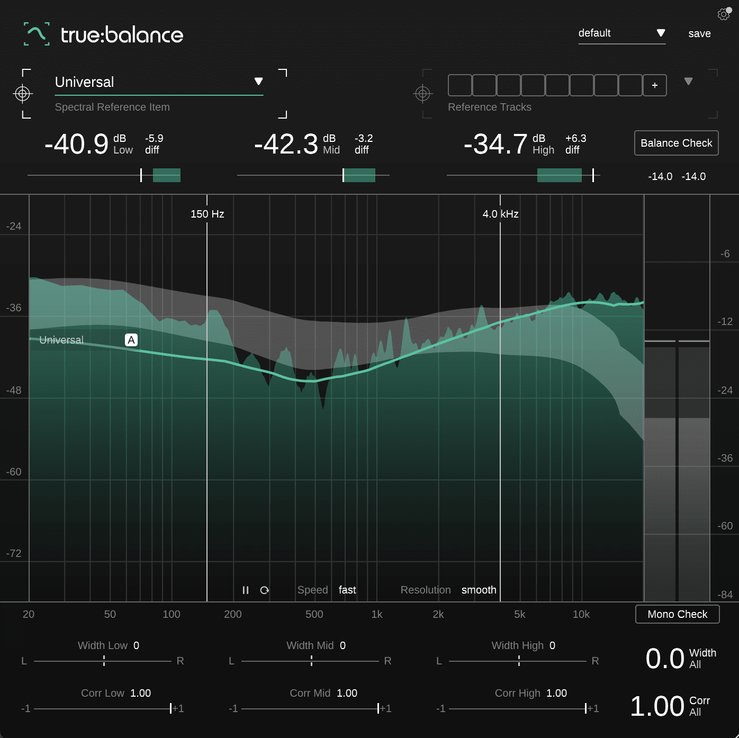739x738 pixels.
Task: Select the focus crosshair beside Reference Tracks
Action: (423, 94)
